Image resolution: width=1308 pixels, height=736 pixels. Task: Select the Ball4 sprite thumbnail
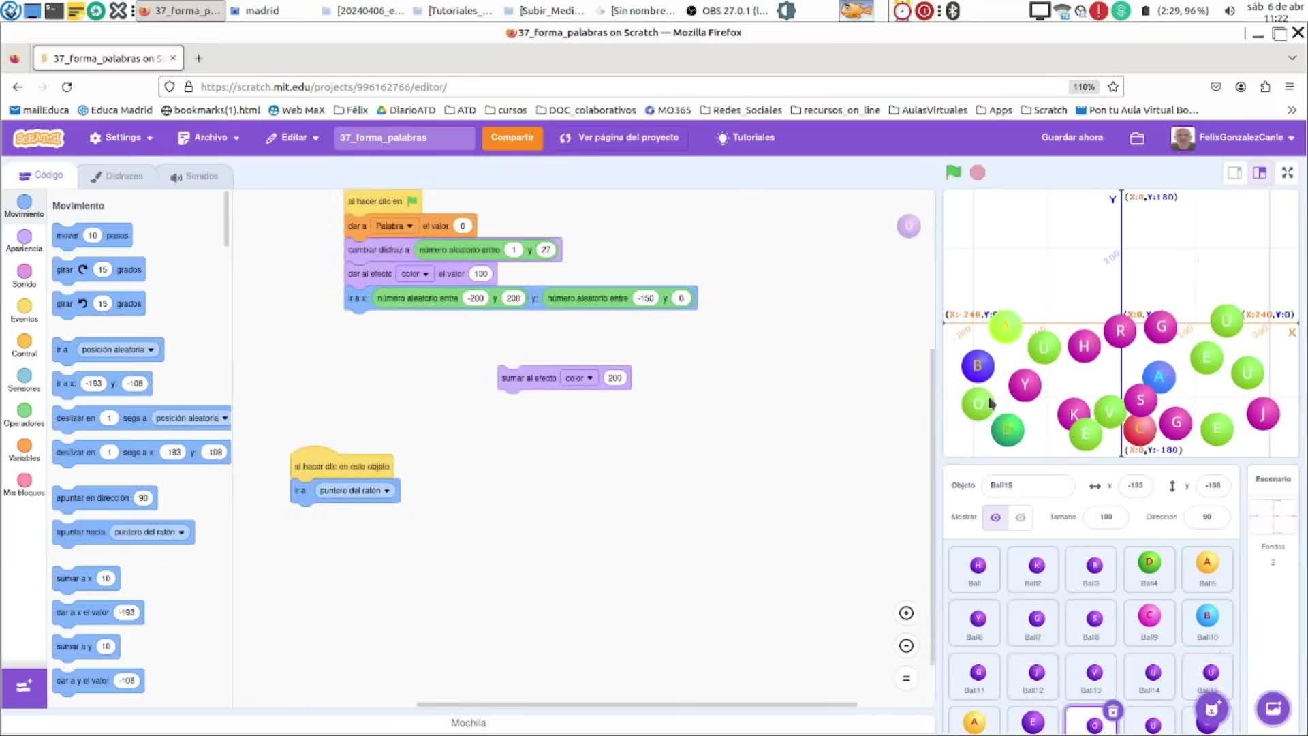coord(1149,568)
